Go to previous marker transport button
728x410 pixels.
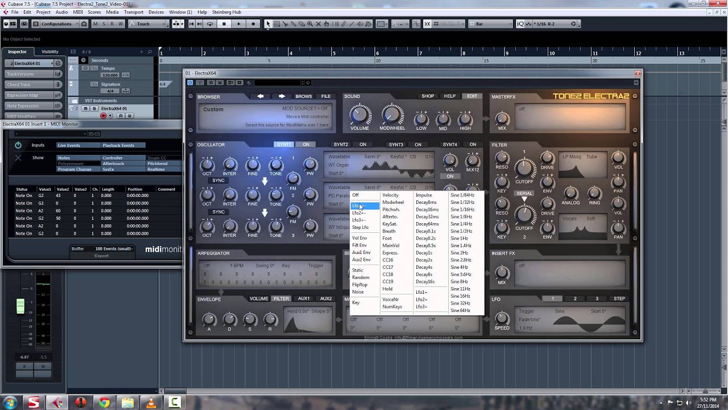192,24
